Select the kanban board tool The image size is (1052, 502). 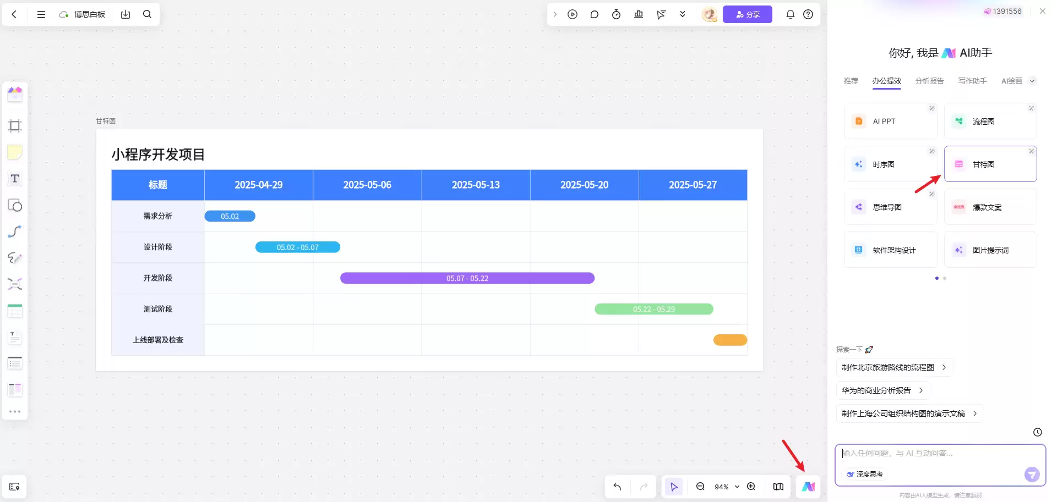[15, 390]
